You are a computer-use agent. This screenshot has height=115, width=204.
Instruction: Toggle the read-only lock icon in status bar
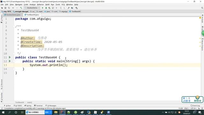199,108
